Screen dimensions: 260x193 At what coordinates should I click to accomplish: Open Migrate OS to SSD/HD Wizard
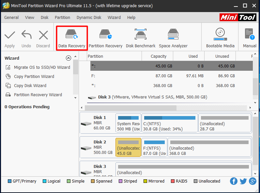[38, 67]
